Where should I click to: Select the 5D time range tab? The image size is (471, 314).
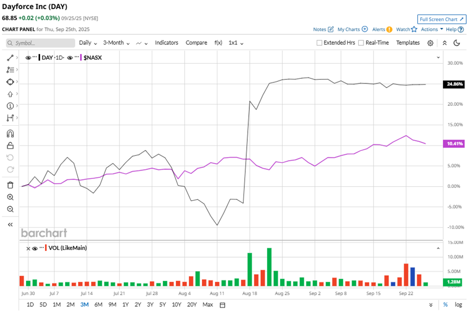43,305
